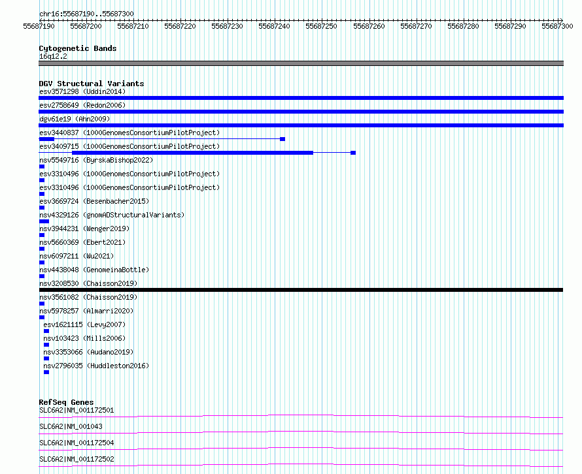Select the RefSeq Genes track title

67,402
